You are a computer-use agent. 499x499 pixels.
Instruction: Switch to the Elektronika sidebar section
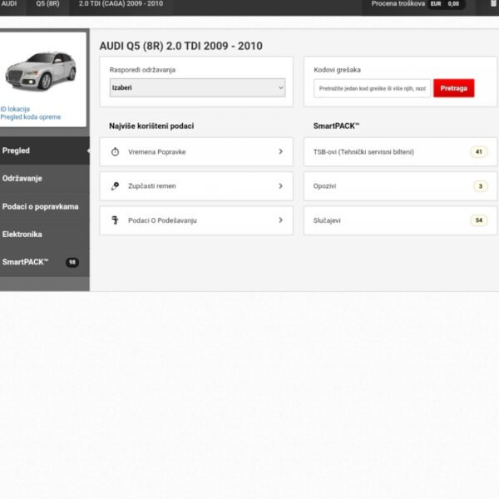click(x=22, y=235)
